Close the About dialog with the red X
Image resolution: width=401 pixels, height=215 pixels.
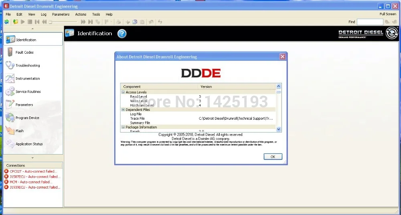pyautogui.click(x=282, y=57)
